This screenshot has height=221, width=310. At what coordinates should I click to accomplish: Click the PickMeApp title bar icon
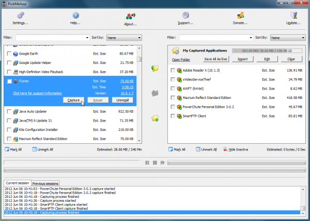pyautogui.click(x=4, y=4)
